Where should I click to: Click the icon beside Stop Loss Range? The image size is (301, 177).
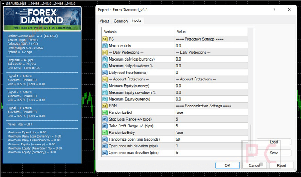coord(105,119)
